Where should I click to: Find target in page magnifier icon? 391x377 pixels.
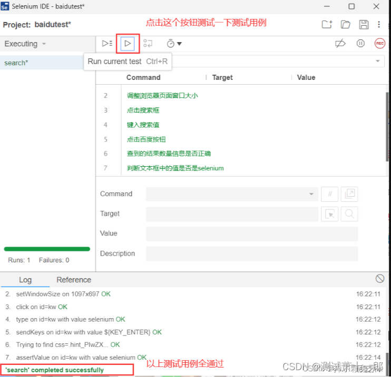pyautogui.click(x=349, y=214)
